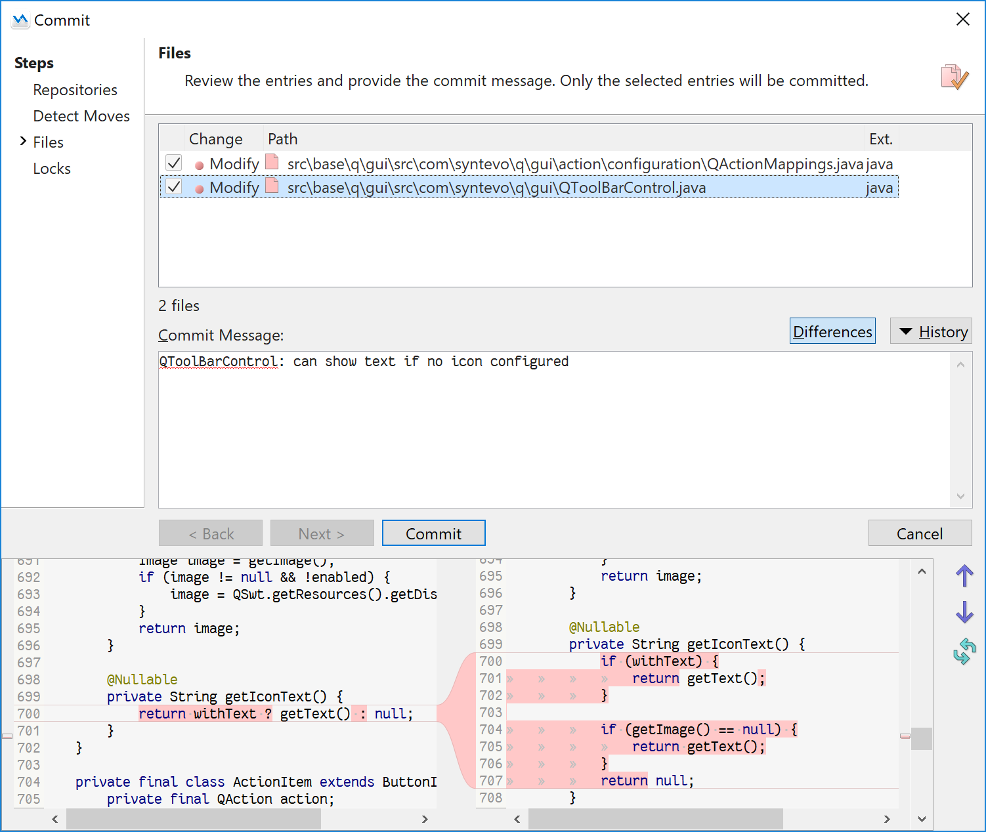Select the Repositories step
The width and height of the screenshot is (986, 832).
coord(75,90)
